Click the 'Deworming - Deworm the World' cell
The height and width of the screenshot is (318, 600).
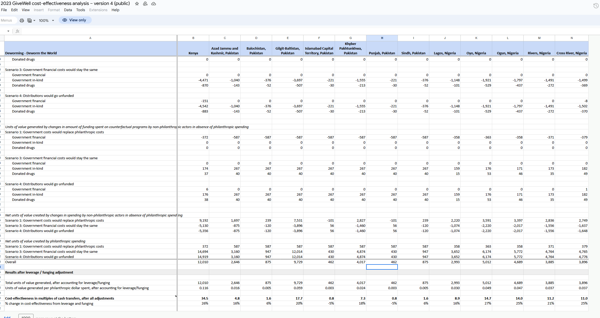tap(90, 48)
